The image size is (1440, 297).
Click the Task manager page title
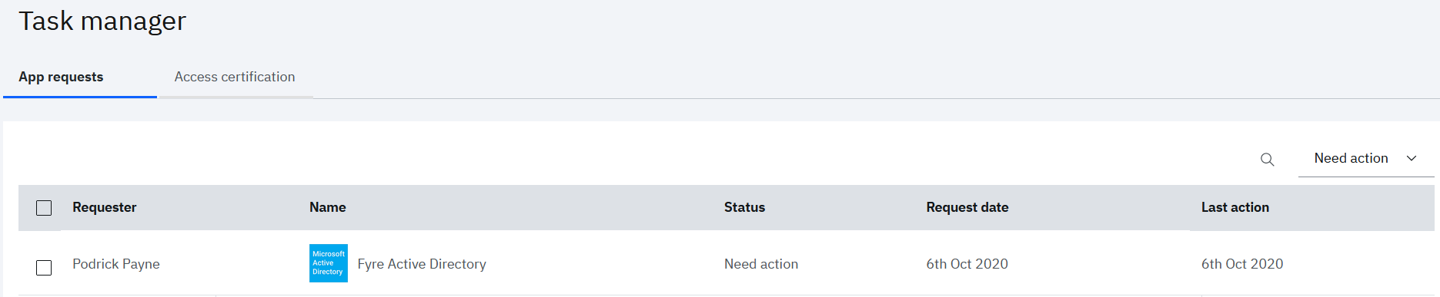tap(102, 21)
